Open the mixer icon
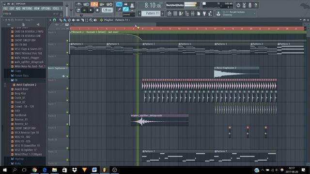 (193, 14)
